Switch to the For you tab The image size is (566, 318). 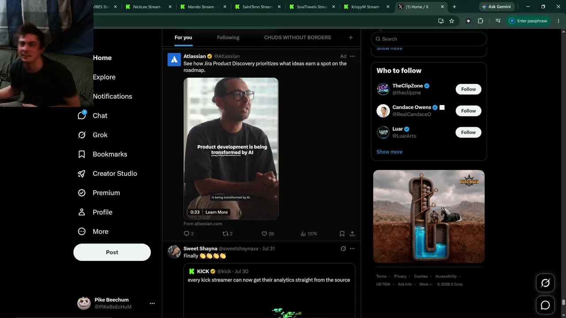point(184,38)
